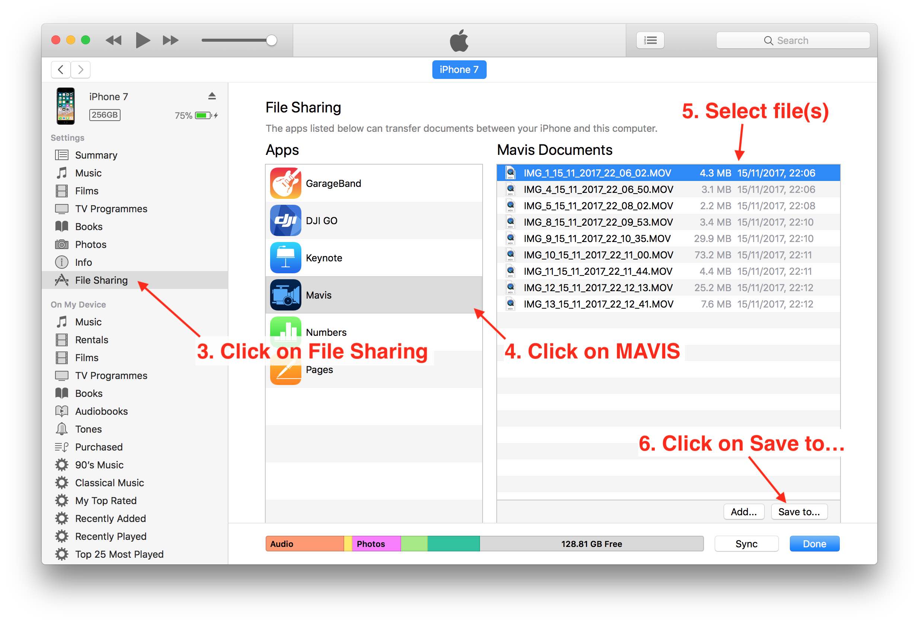Select the DJI GO app icon

[x=285, y=220]
